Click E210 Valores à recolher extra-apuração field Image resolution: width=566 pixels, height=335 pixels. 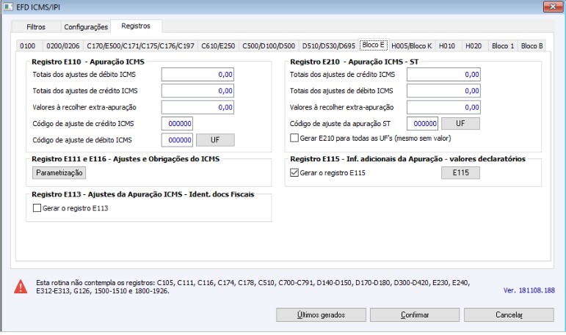(443, 108)
